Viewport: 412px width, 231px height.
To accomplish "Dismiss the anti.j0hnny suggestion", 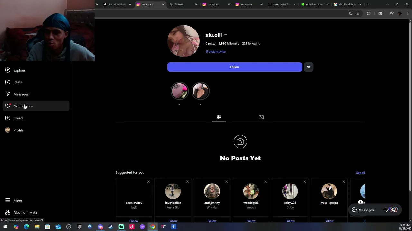I will click(227, 182).
